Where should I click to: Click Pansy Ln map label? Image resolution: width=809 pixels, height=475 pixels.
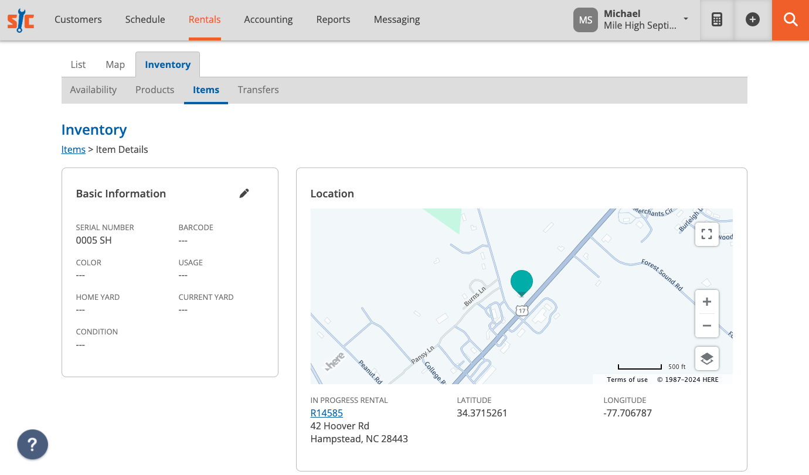(423, 355)
